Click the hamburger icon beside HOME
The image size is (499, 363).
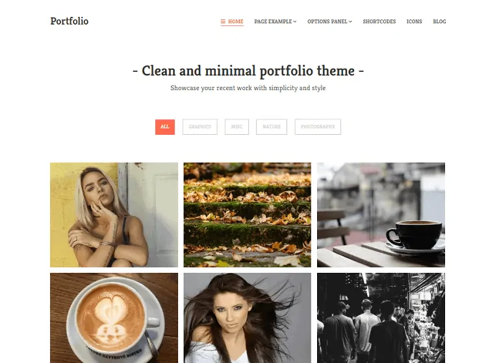pos(223,21)
